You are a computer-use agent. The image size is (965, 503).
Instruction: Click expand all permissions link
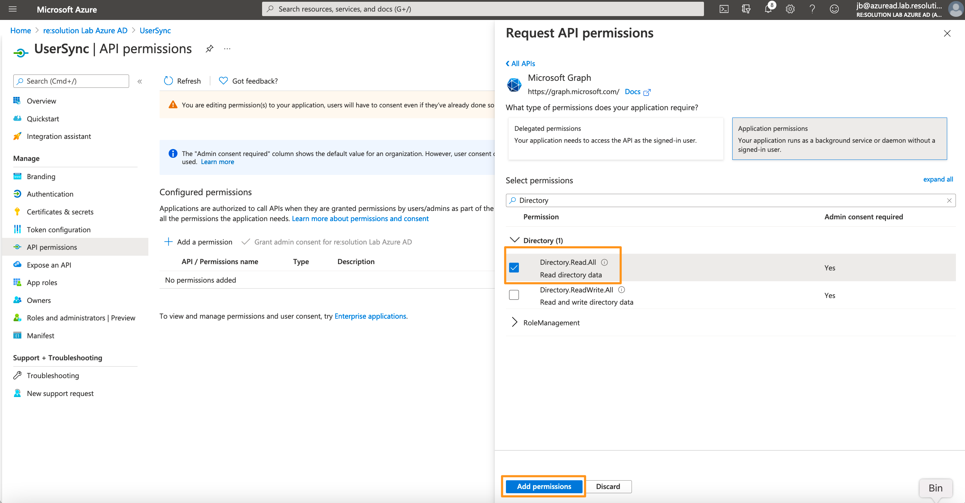938,179
